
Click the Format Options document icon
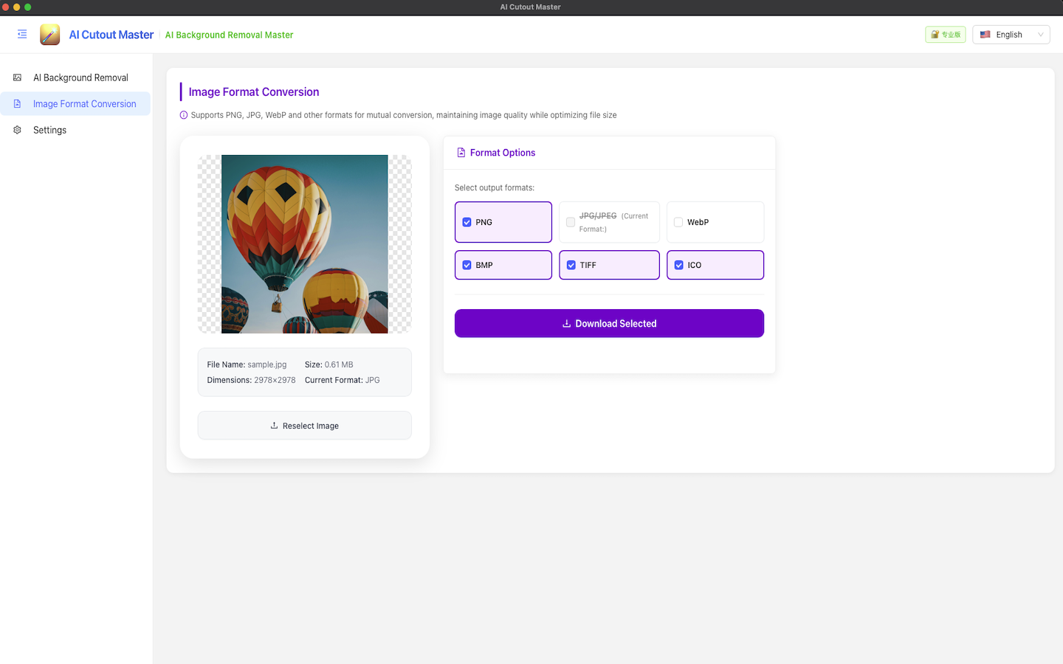tap(461, 152)
